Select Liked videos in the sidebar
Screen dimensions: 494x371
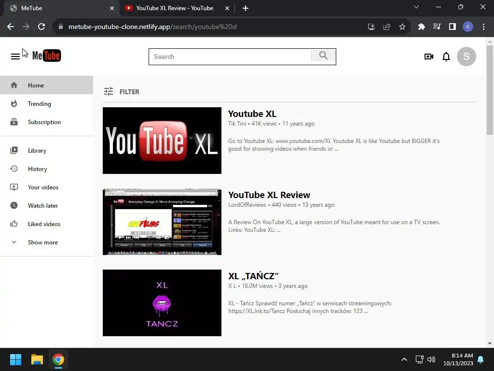coord(47,224)
